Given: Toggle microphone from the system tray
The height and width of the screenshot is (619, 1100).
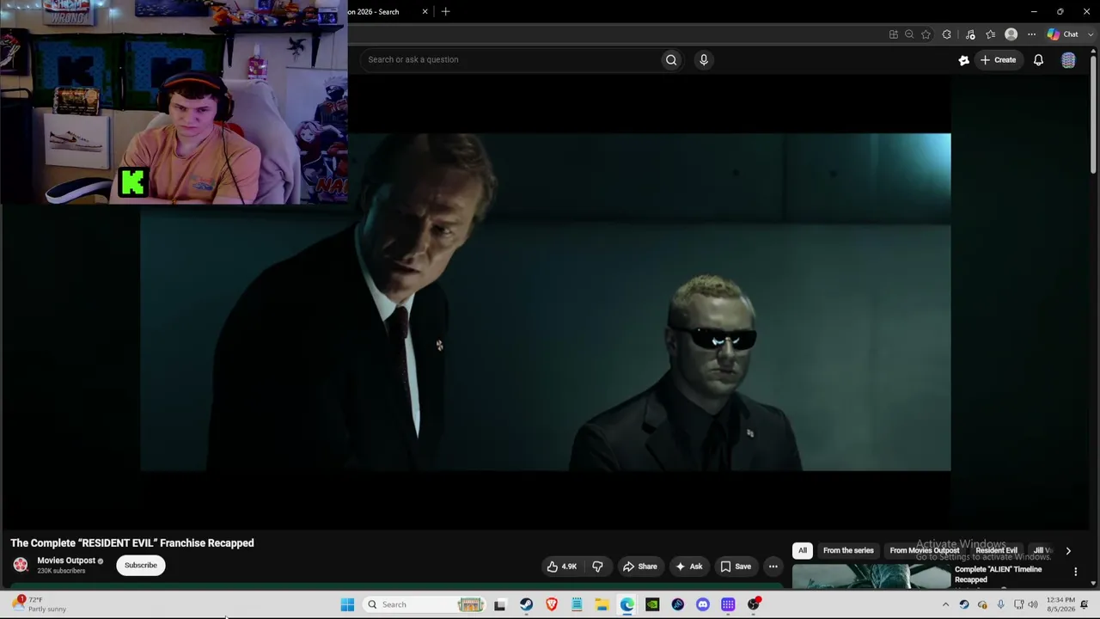Looking at the screenshot, I should pyautogui.click(x=1000, y=604).
